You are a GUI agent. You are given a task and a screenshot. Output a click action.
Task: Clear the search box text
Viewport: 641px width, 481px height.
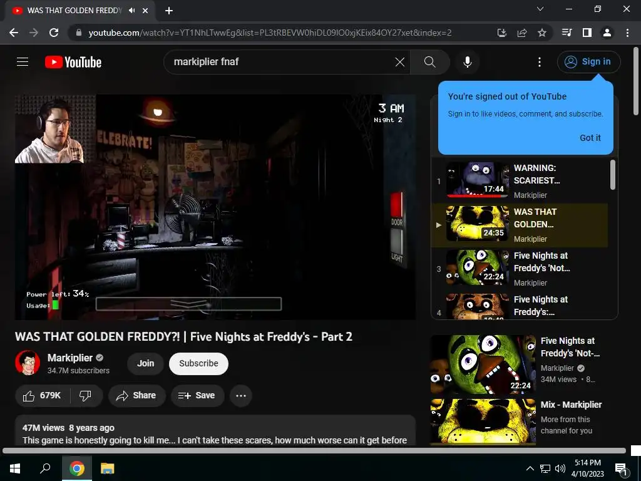coord(400,62)
